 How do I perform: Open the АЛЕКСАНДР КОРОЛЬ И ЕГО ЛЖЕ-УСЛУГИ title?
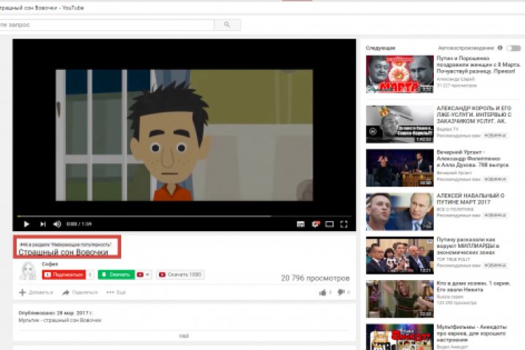474,114
